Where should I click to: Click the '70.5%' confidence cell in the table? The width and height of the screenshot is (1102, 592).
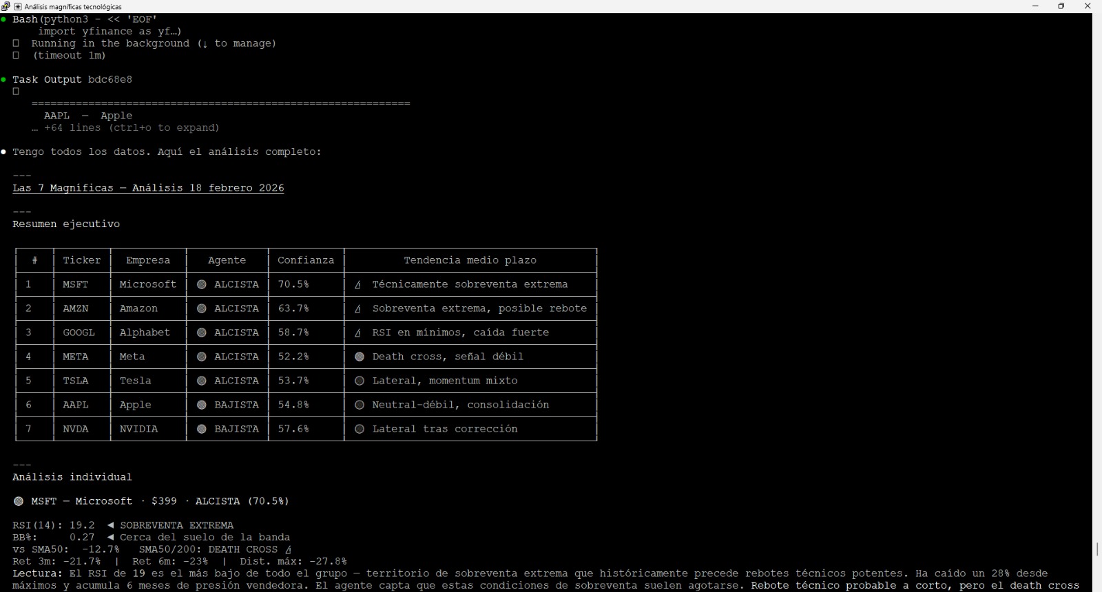293,284
